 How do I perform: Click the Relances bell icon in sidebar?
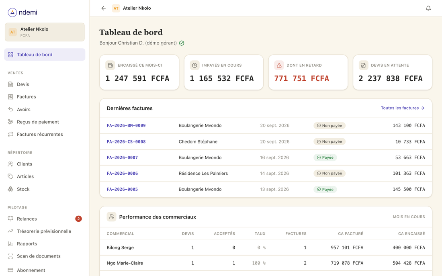pyautogui.click(x=10, y=219)
